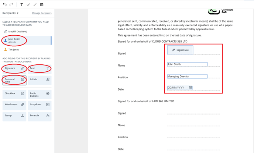Select the date tool in top toolbar
The width and height of the screenshot is (254, 153).
42,4
